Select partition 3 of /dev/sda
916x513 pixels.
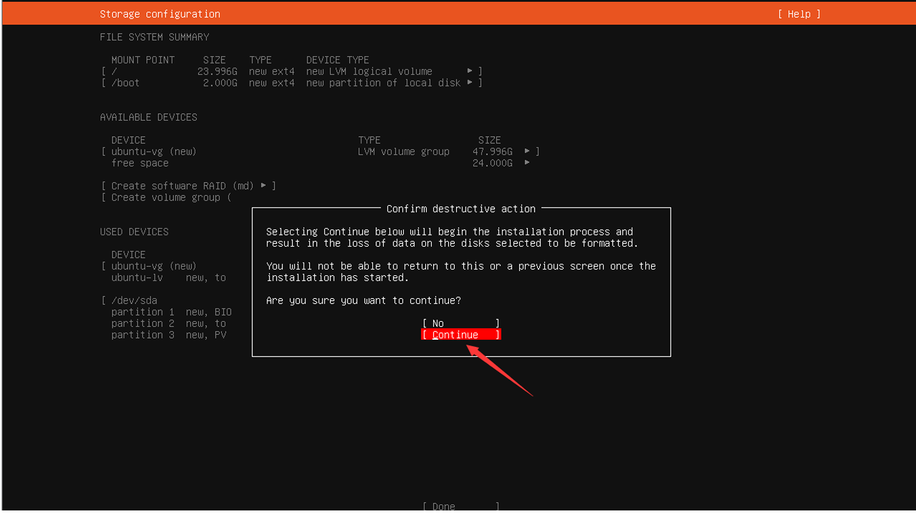tap(169, 335)
